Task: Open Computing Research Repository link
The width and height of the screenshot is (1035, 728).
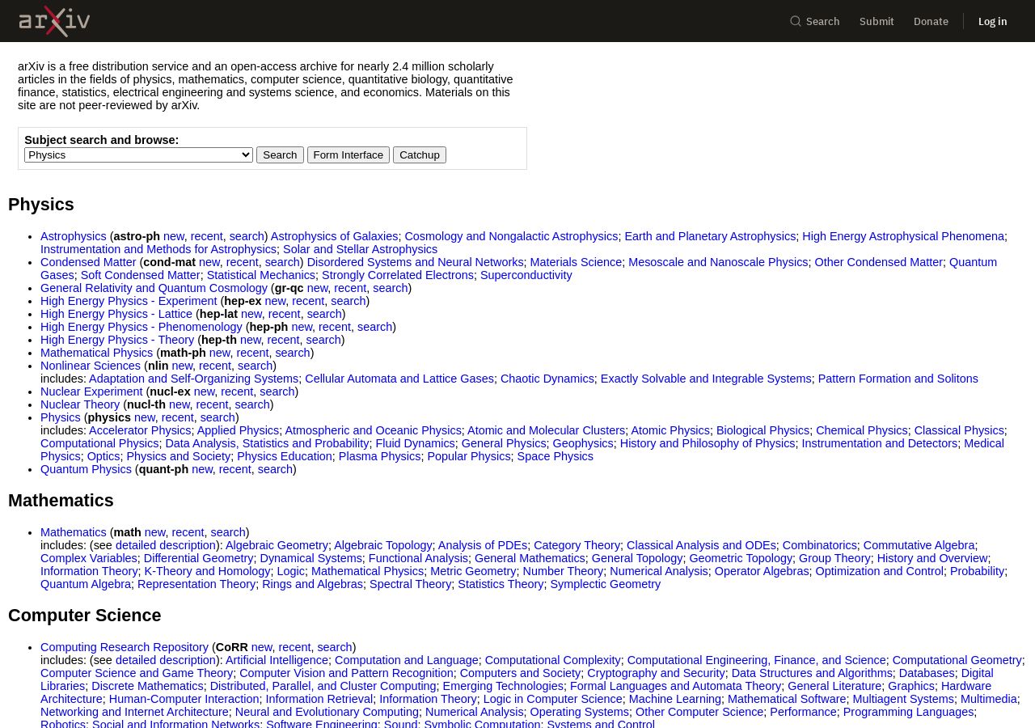Action: (125, 647)
